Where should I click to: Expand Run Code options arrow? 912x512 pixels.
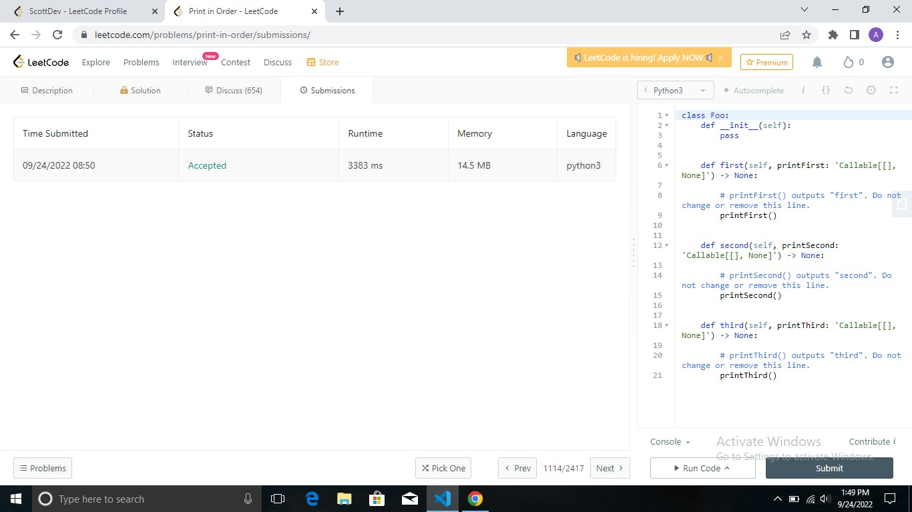tap(727, 468)
